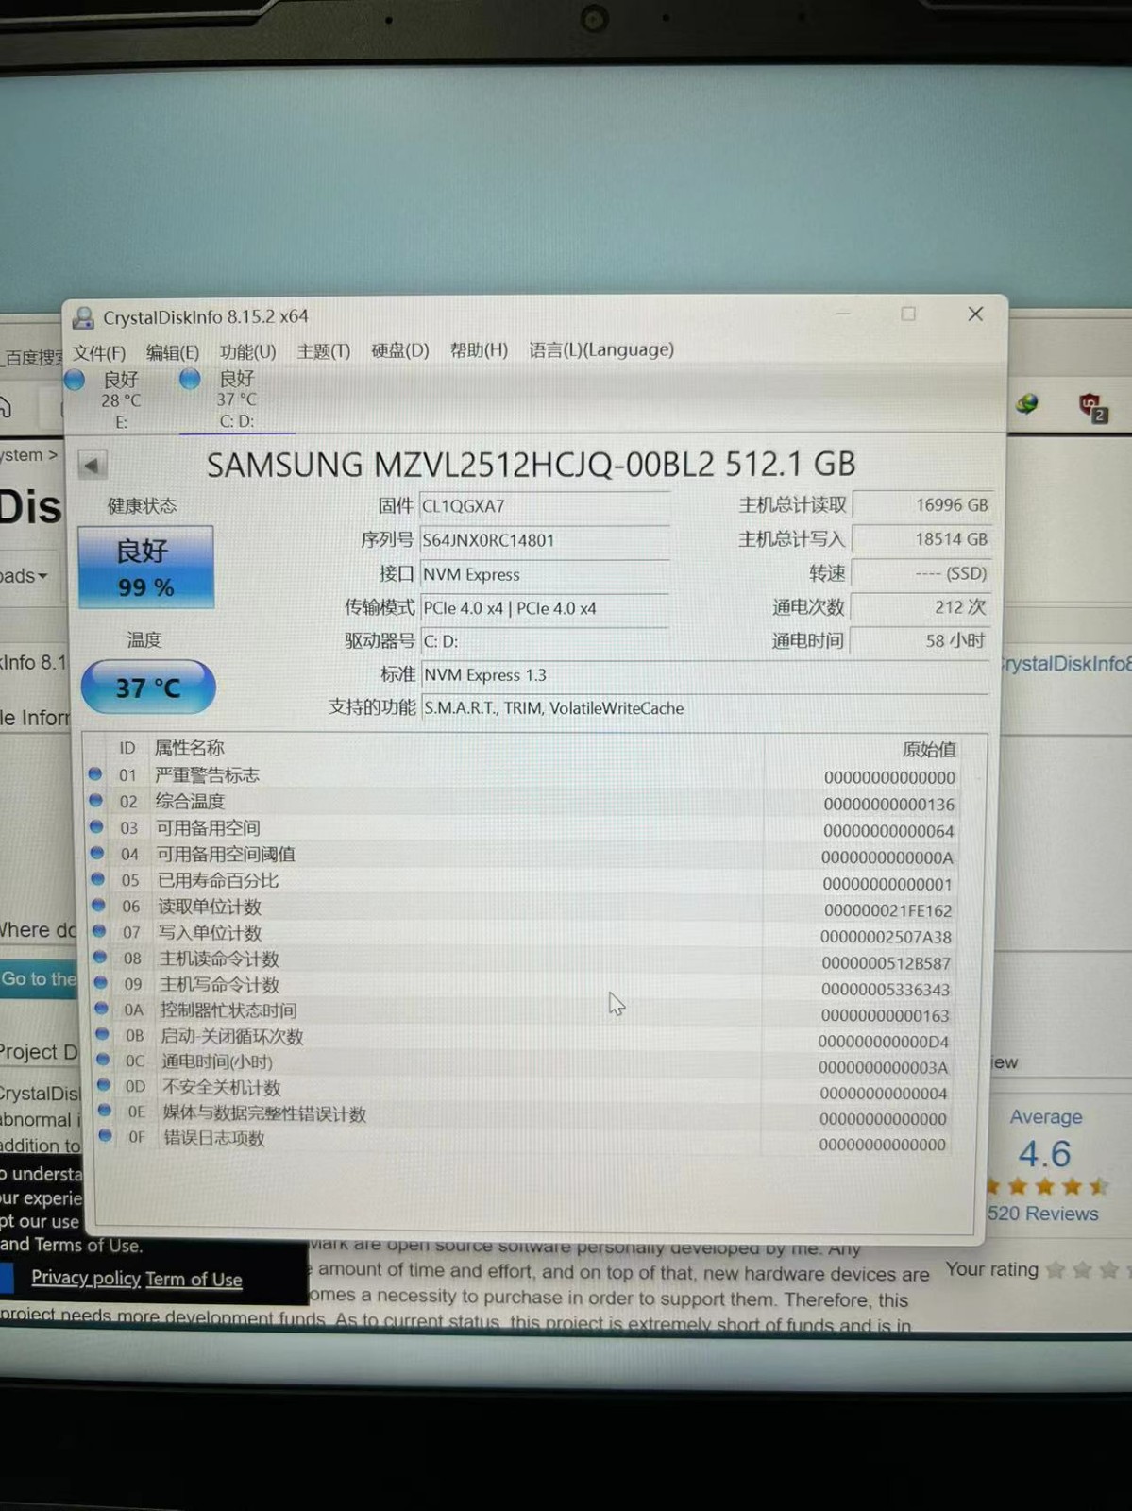Image resolution: width=1132 pixels, height=1511 pixels.
Task: Click the status dot for attribute 02 综合温度
Action: [95, 800]
